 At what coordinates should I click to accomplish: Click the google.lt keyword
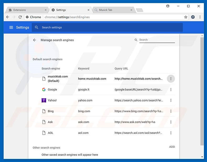(x=84, y=89)
